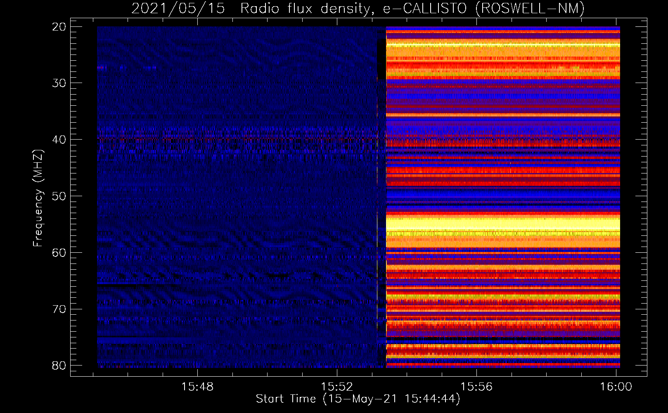Click the 15:52 time tick label
This screenshot has width=668, height=413.
[337, 387]
